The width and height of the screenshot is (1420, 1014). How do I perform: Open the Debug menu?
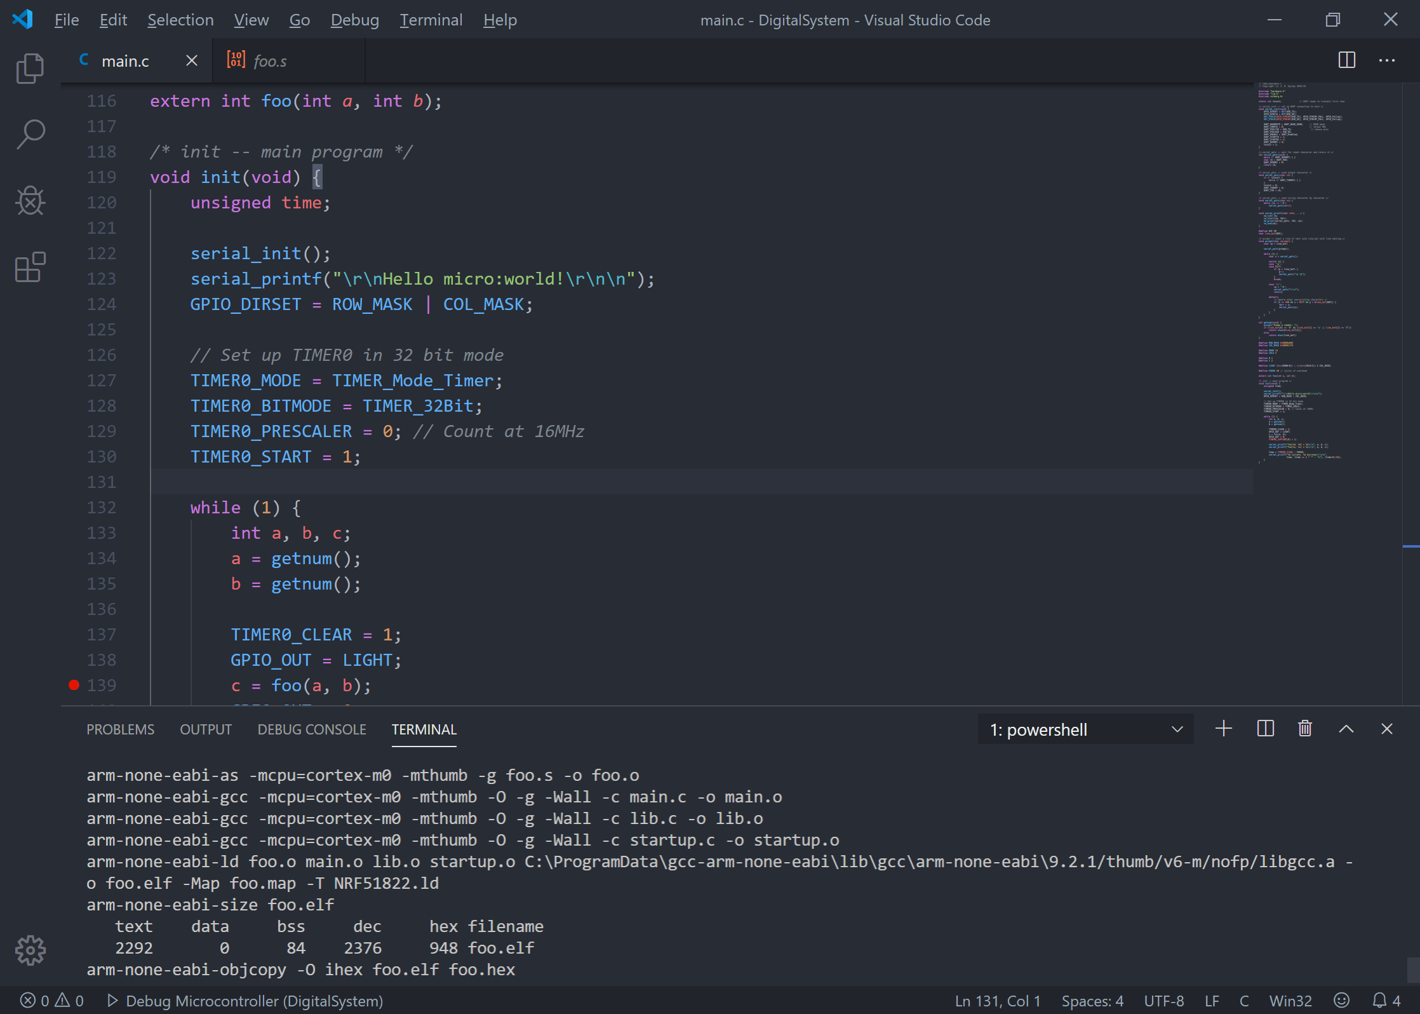(354, 20)
